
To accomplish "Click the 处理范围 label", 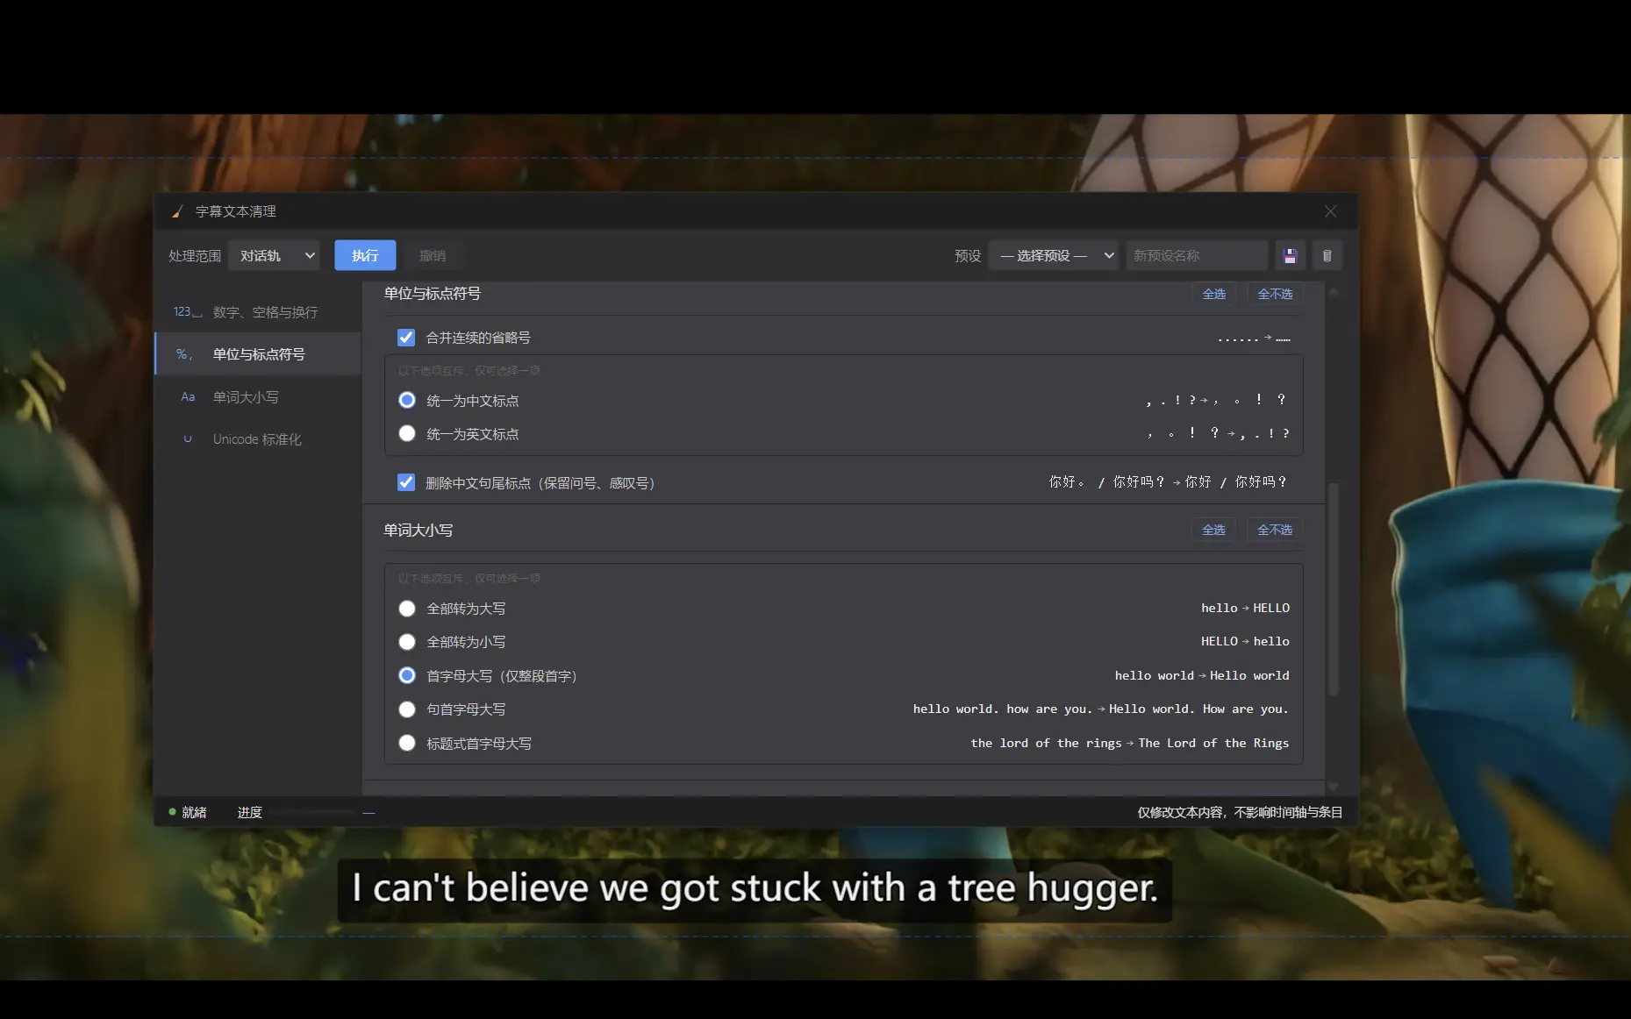I will (195, 256).
